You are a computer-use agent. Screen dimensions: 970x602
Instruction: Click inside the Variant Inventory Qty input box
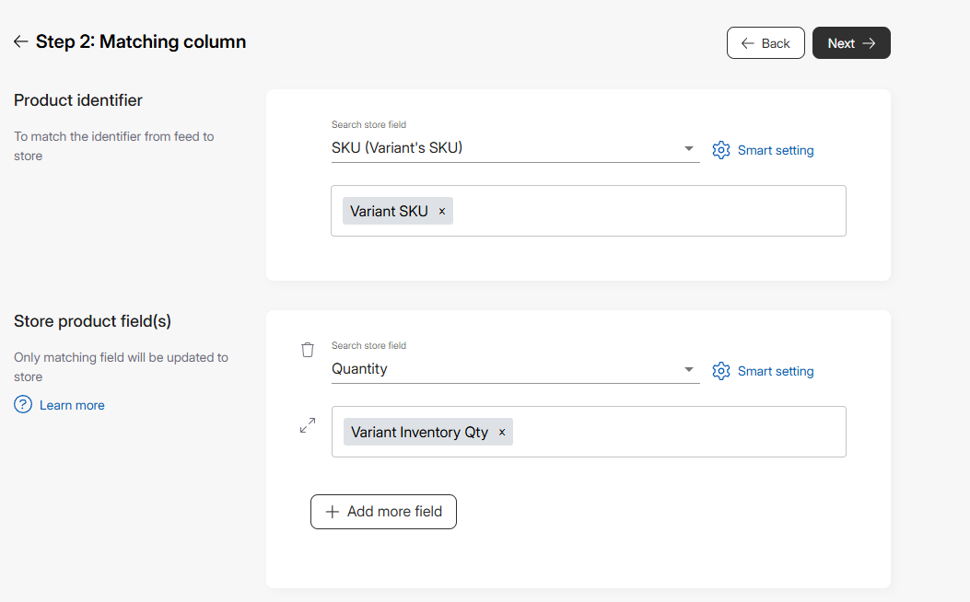coord(677,432)
